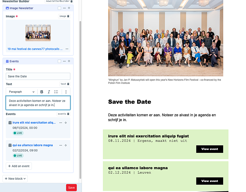Screen dimensions: 246x192
Task: Add an event to the list
Action: point(19,166)
